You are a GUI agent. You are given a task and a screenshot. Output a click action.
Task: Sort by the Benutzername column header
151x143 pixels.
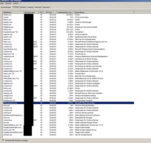[x=31, y=12]
